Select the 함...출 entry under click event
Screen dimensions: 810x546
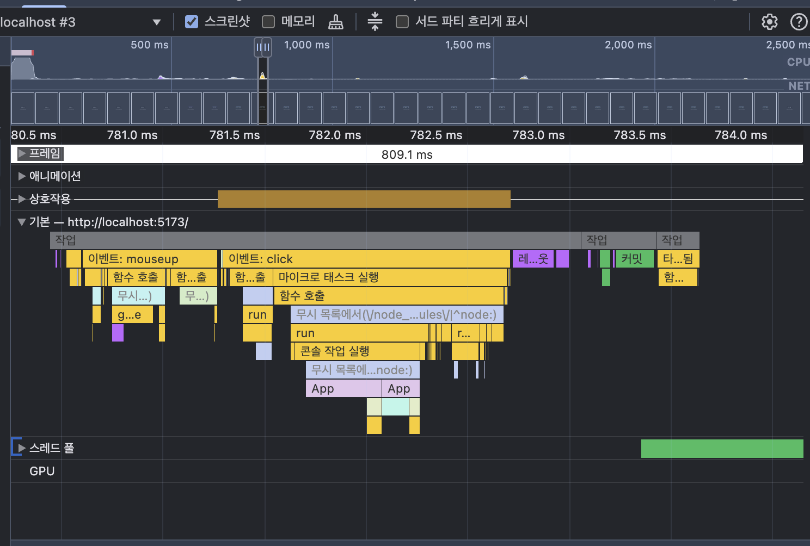pyautogui.click(x=251, y=277)
